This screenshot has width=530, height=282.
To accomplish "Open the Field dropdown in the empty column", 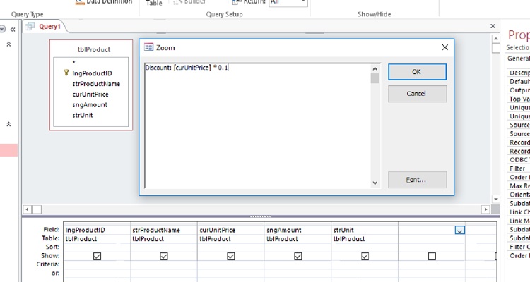I will [460, 231].
